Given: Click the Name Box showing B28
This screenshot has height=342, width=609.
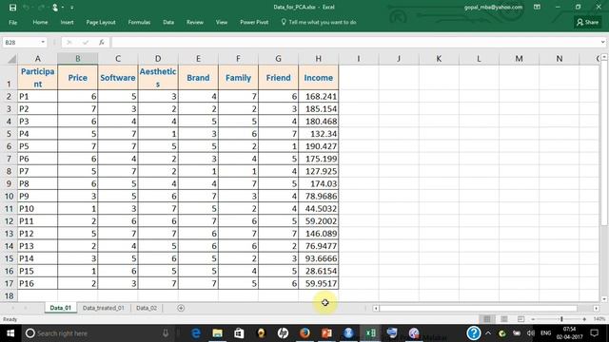Looking at the screenshot, I should 21,42.
